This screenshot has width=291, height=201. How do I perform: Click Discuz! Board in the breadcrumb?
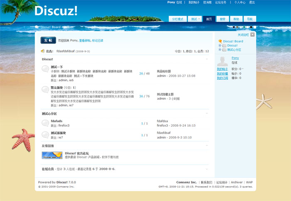(x=50, y=27)
